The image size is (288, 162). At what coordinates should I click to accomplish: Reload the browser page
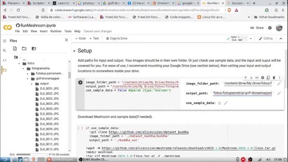tap(18, 10)
